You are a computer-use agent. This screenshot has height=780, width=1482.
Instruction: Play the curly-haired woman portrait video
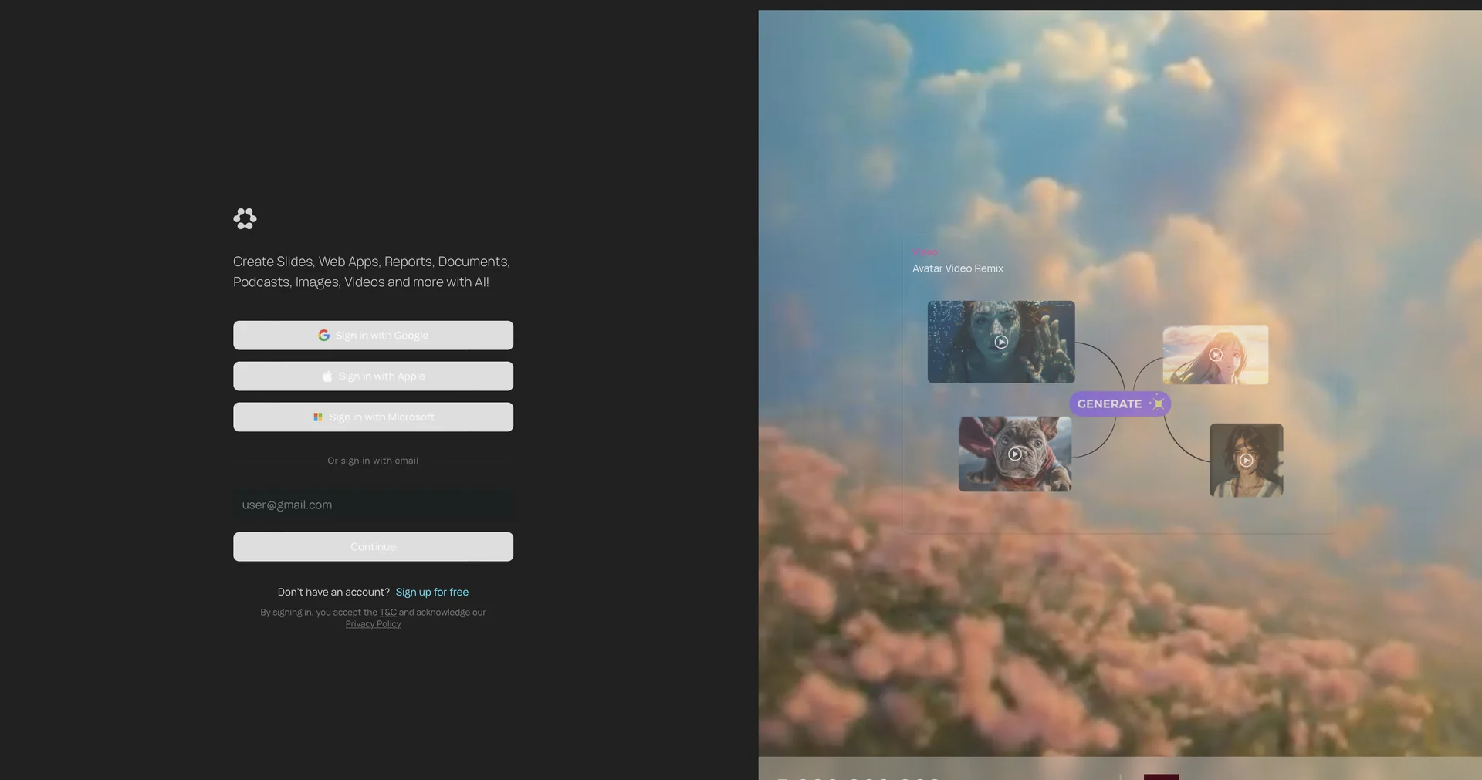[x=1246, y=461]
